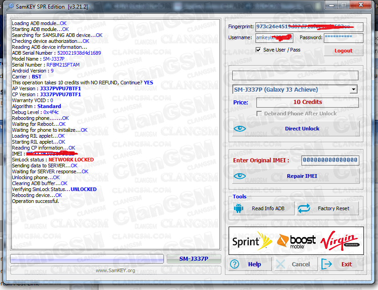This screenshot has height=290, width=378.
Task: Enable Debrand Phone After Unlock checkbox
Action: 259,114
